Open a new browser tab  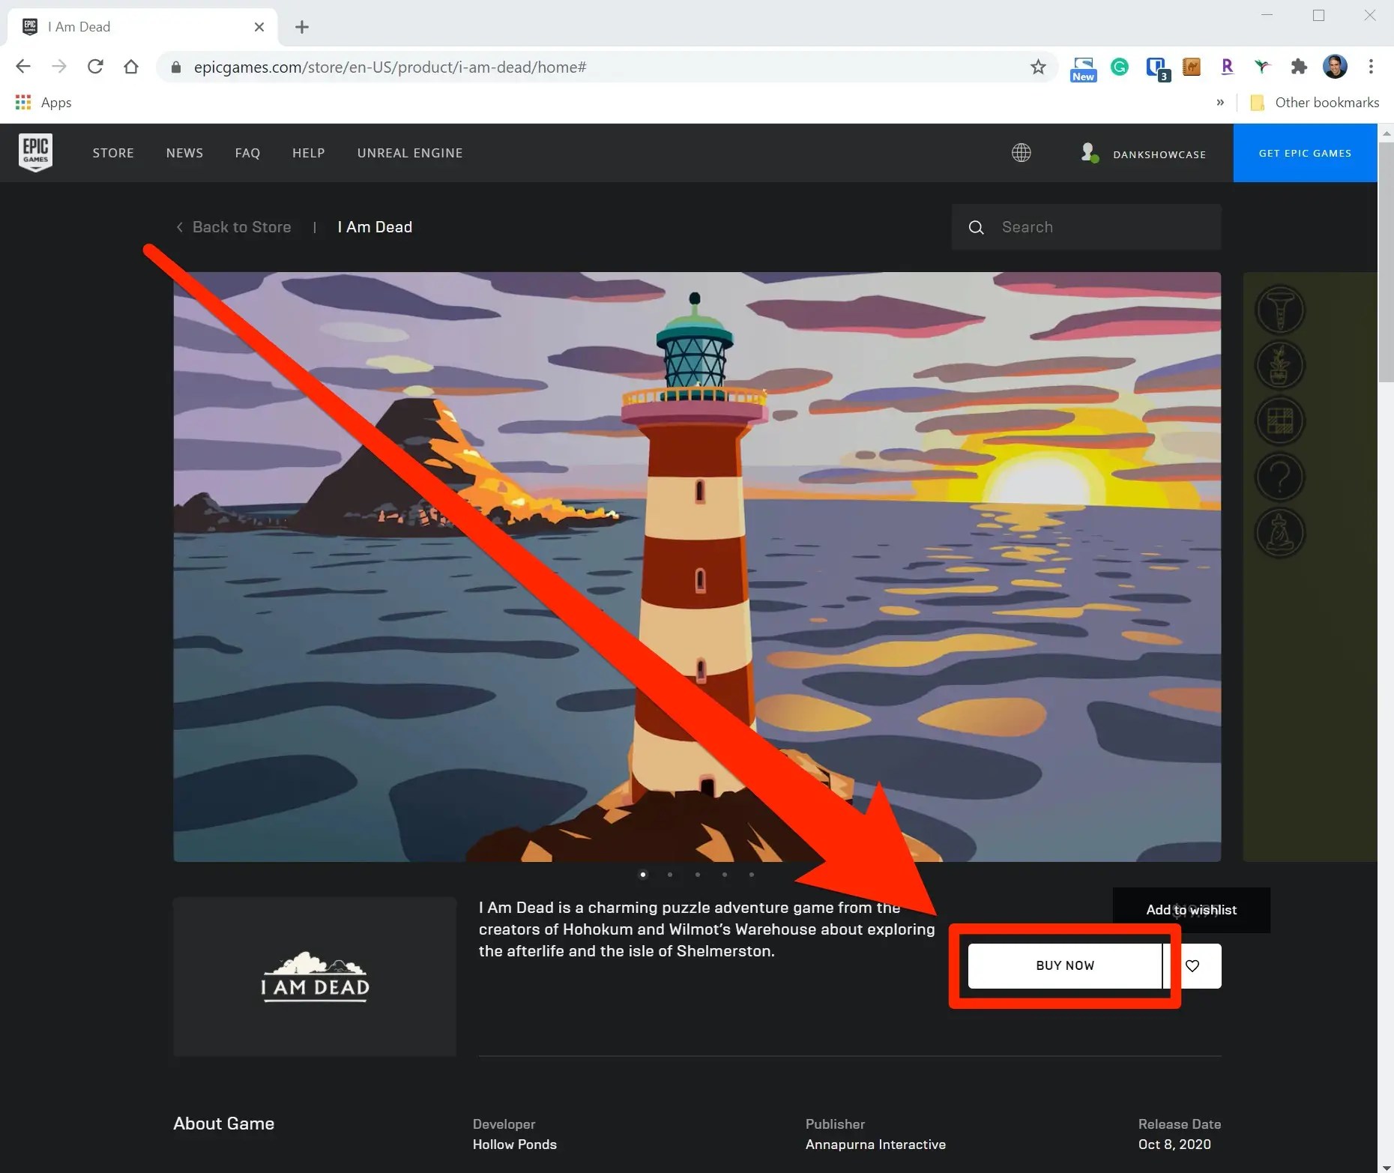[x=302, y=27]
